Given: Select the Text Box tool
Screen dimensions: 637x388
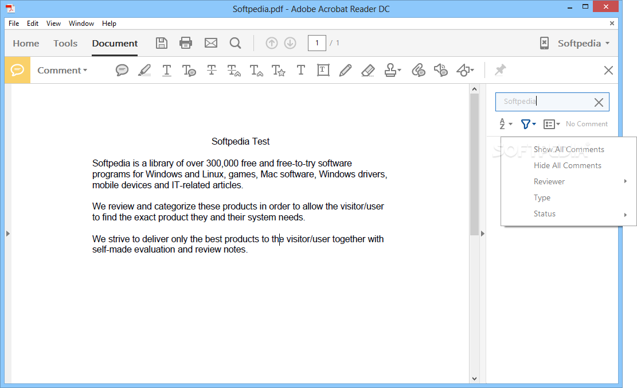Looking at the screenshot, I should point(323,71).
